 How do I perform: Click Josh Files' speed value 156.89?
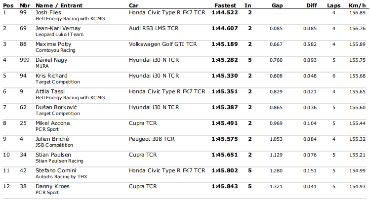[357, 13]
